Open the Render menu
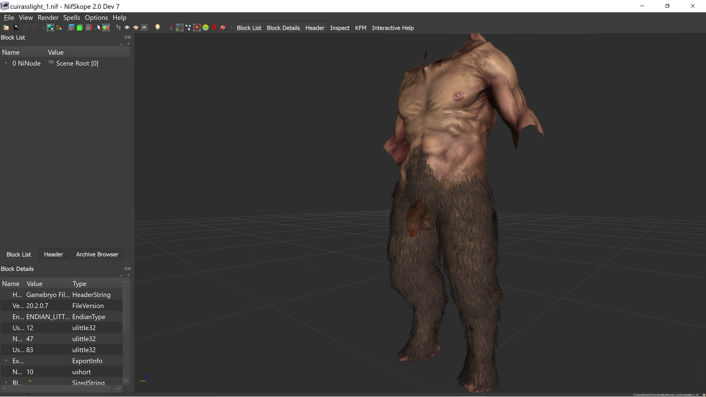Image resolution: width=706 pixels, height=397 pixels. (x=48, y=18)
